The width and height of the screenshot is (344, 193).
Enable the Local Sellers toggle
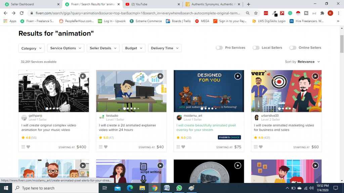click(256, 48)
